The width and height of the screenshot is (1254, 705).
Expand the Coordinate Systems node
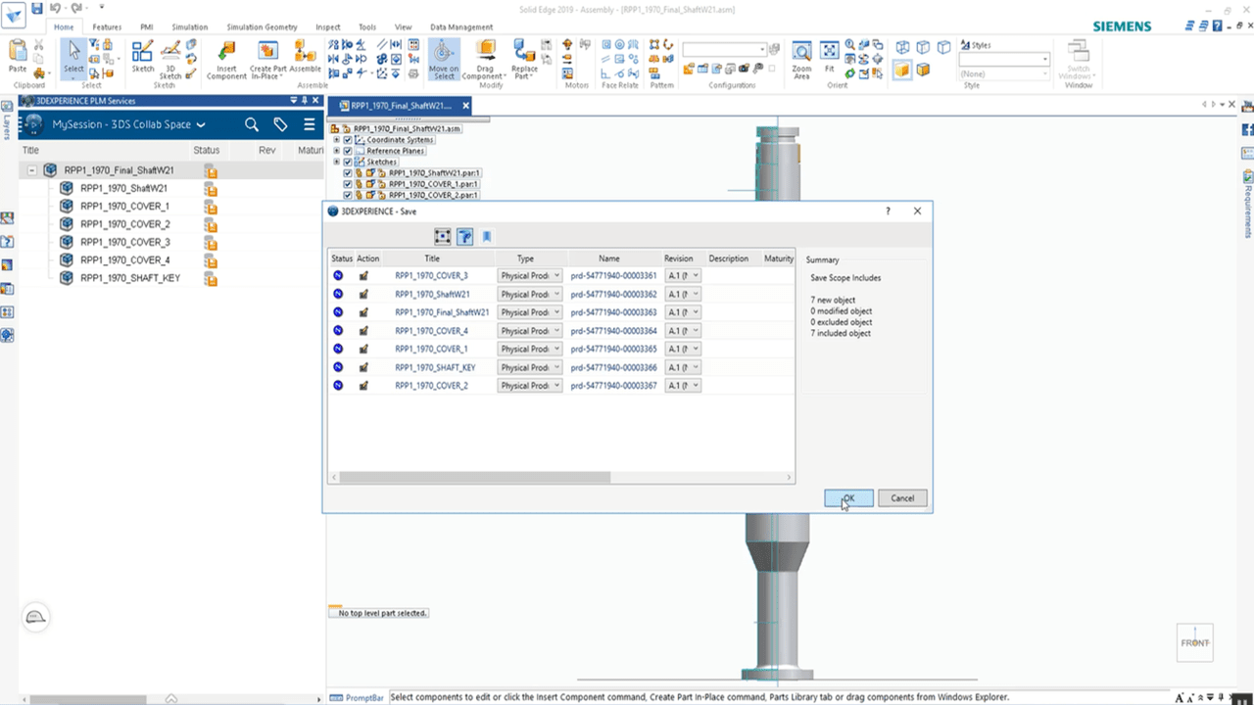[336, 140]
